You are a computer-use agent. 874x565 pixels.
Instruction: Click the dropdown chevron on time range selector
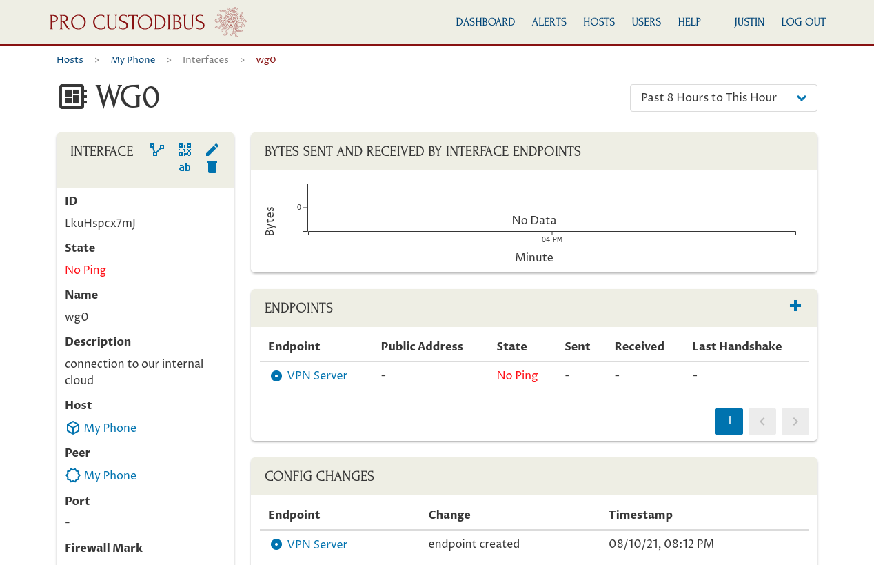point(802,98)
